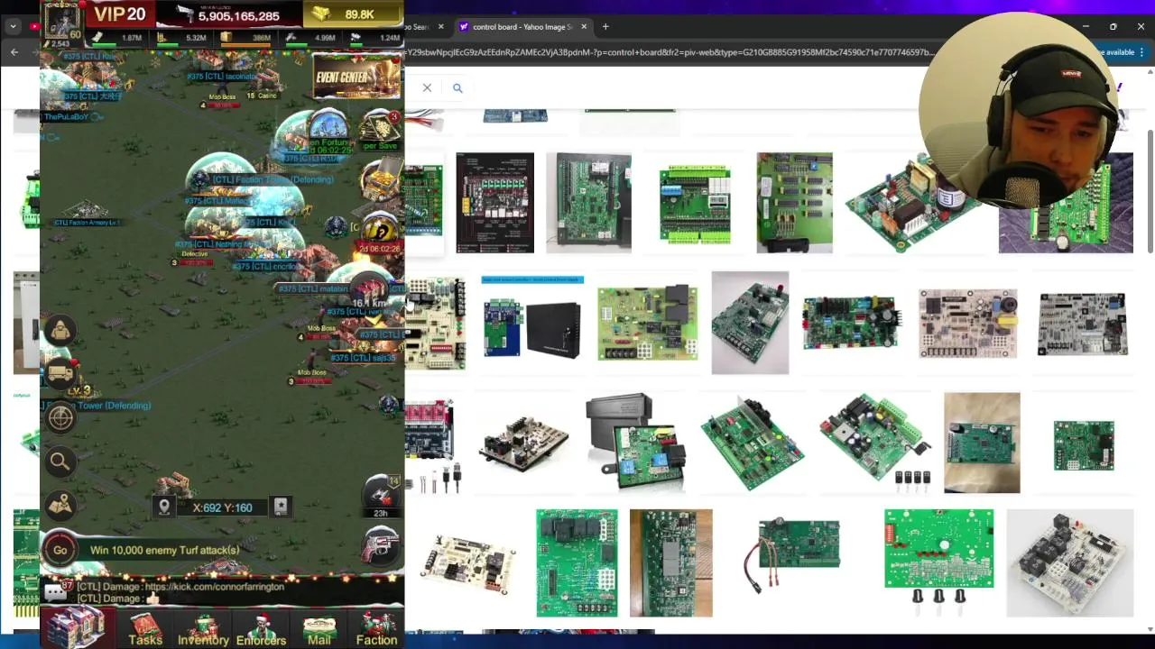Open the map with pin icon
1155x649 pixels.
[60, 506]
